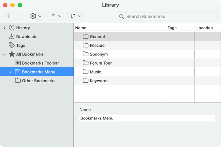Viewport: 221px width, 147px height.
Task: Open the Views list menu
Action: (x=56, y=16)
